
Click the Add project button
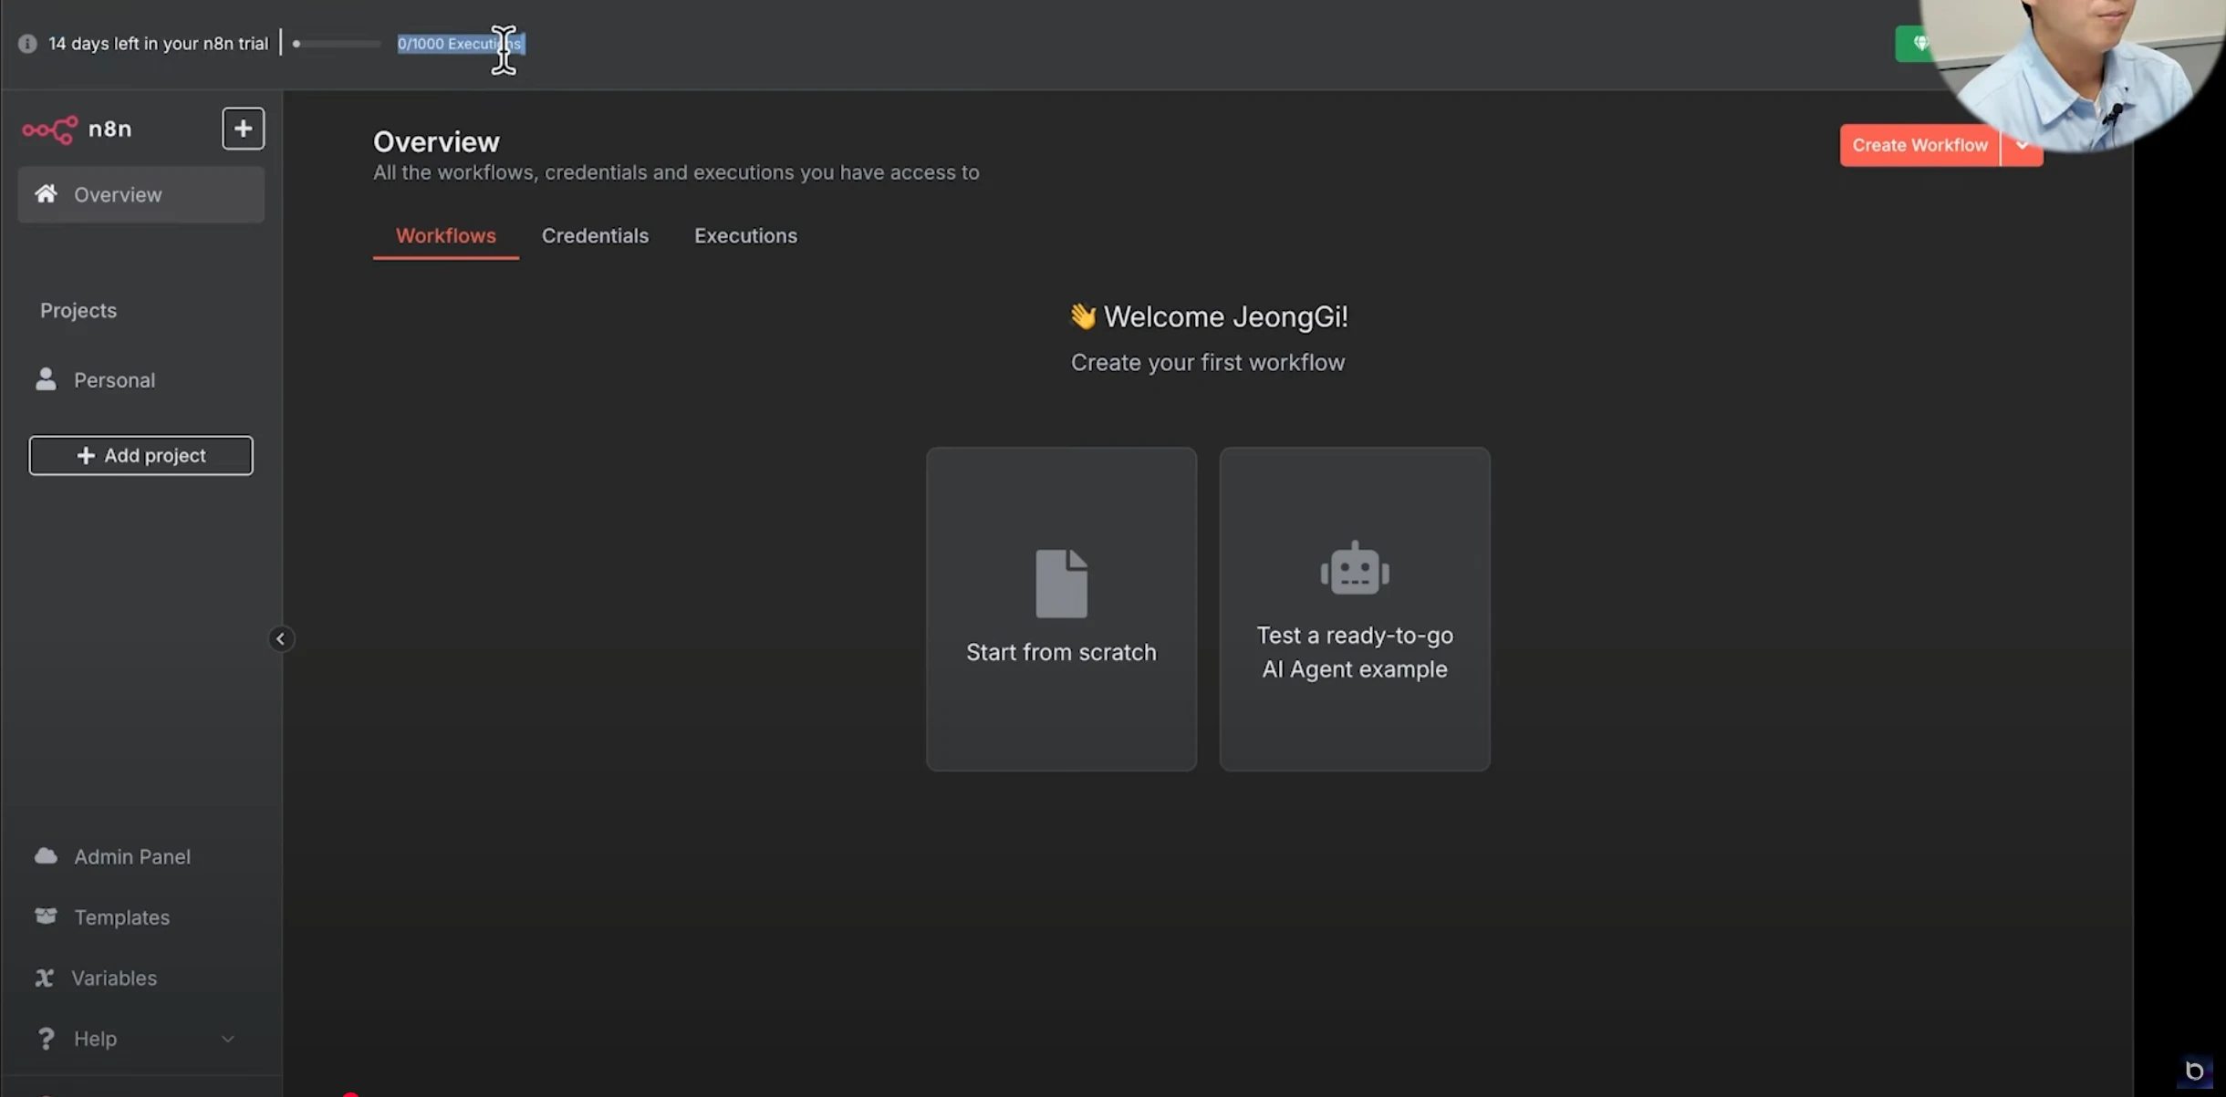click(140, 455)
